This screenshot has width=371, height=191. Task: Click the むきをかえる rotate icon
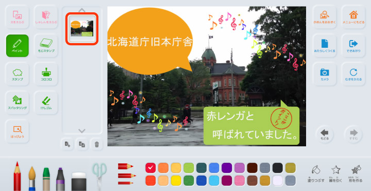click(353, 74)
